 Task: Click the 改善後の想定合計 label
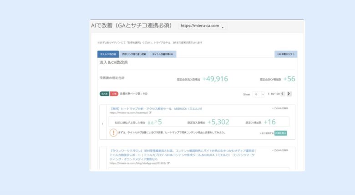pos(112,78)
